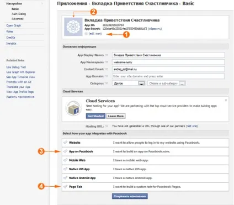Toggle the Page Tab checkmark
The image size is (234, 205).
[65, 187]
